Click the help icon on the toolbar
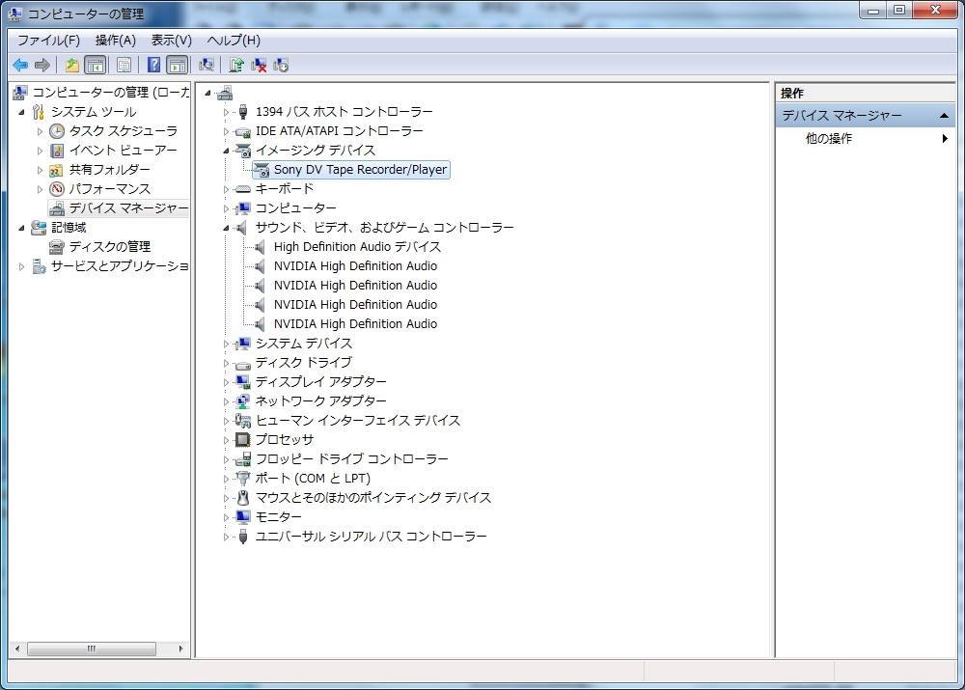Viewport: 965px width, 690px height. point(153,65)
